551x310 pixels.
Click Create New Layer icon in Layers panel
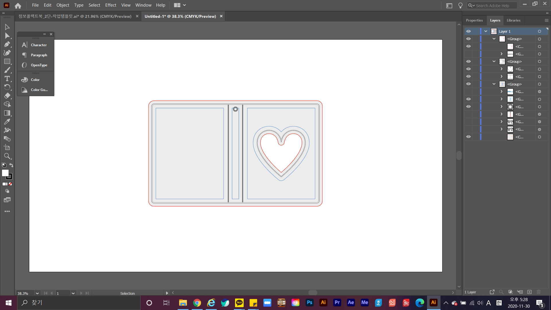(529, 292)
